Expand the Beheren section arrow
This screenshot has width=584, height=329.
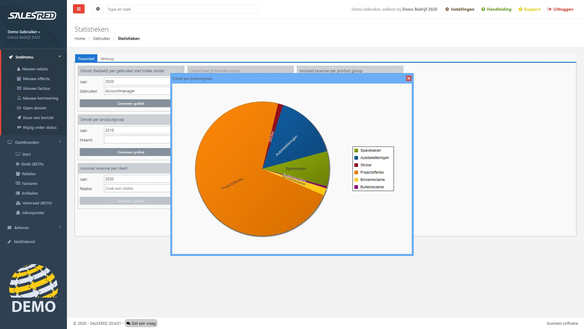click(60, 227)
